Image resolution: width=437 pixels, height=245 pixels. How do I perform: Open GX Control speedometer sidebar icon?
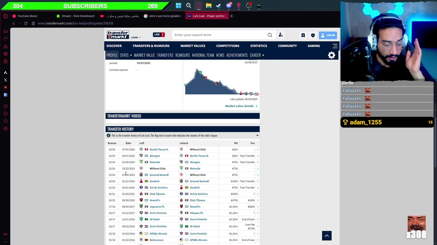[5, 39]
